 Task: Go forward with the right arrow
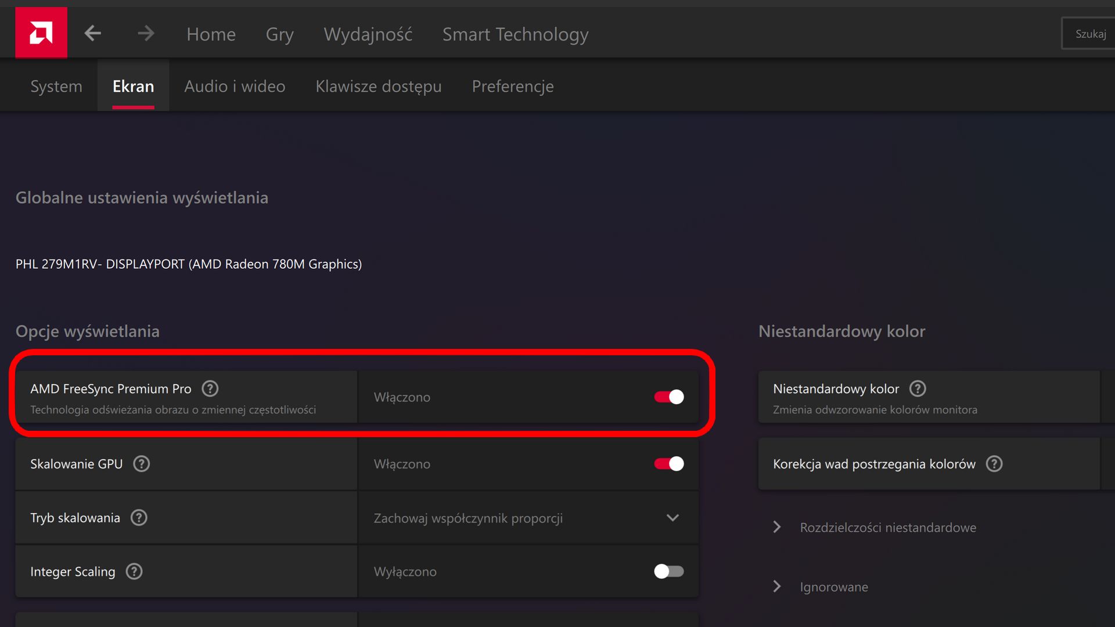pos(146,34)
